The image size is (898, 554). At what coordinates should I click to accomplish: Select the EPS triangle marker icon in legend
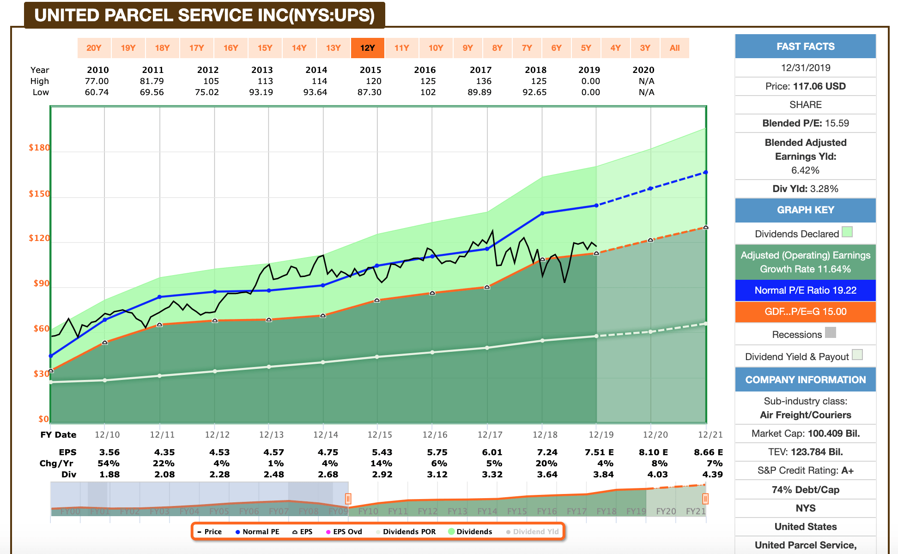295,531
